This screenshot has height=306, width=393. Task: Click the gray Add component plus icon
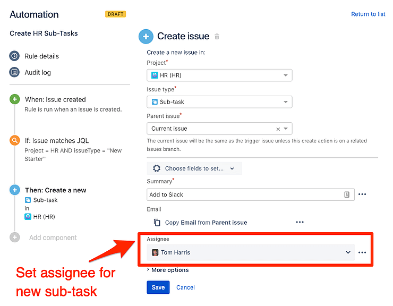tap(15, 237)
